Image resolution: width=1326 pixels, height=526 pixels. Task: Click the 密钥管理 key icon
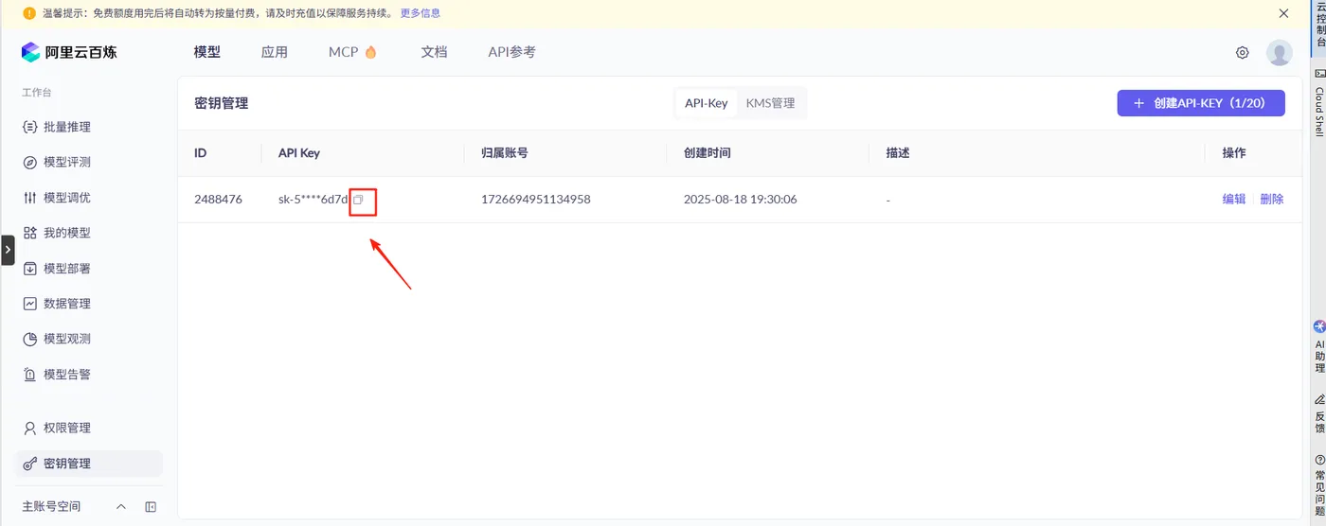click(x=30, y=464)
